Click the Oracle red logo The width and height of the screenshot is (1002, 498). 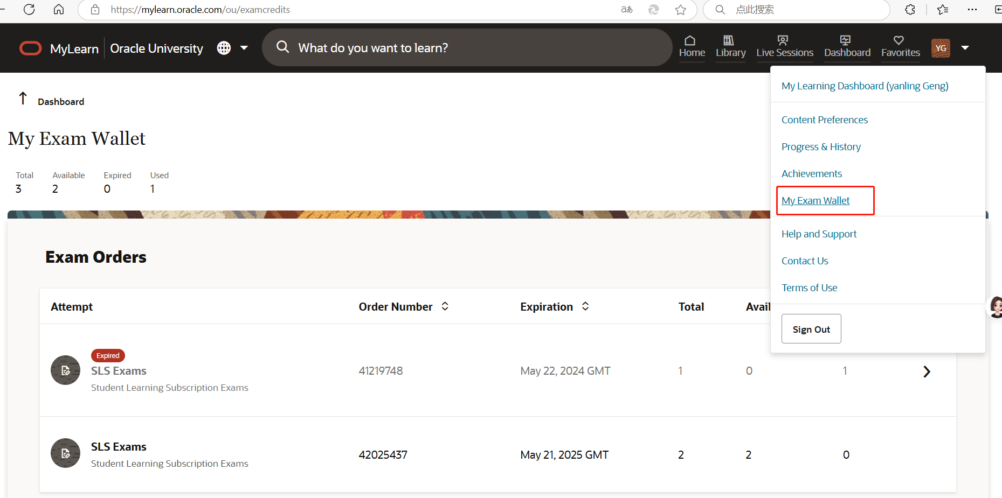coord(31,48)
